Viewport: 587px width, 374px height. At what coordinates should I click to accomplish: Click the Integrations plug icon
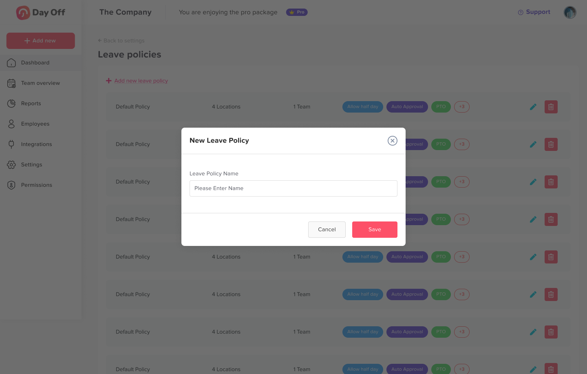click(x=11, y=144)
